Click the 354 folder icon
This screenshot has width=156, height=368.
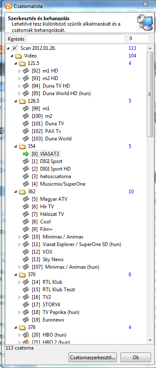22,146
